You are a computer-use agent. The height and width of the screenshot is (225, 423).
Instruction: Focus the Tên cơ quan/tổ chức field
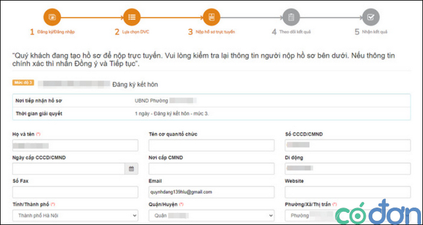coord(211,146)
